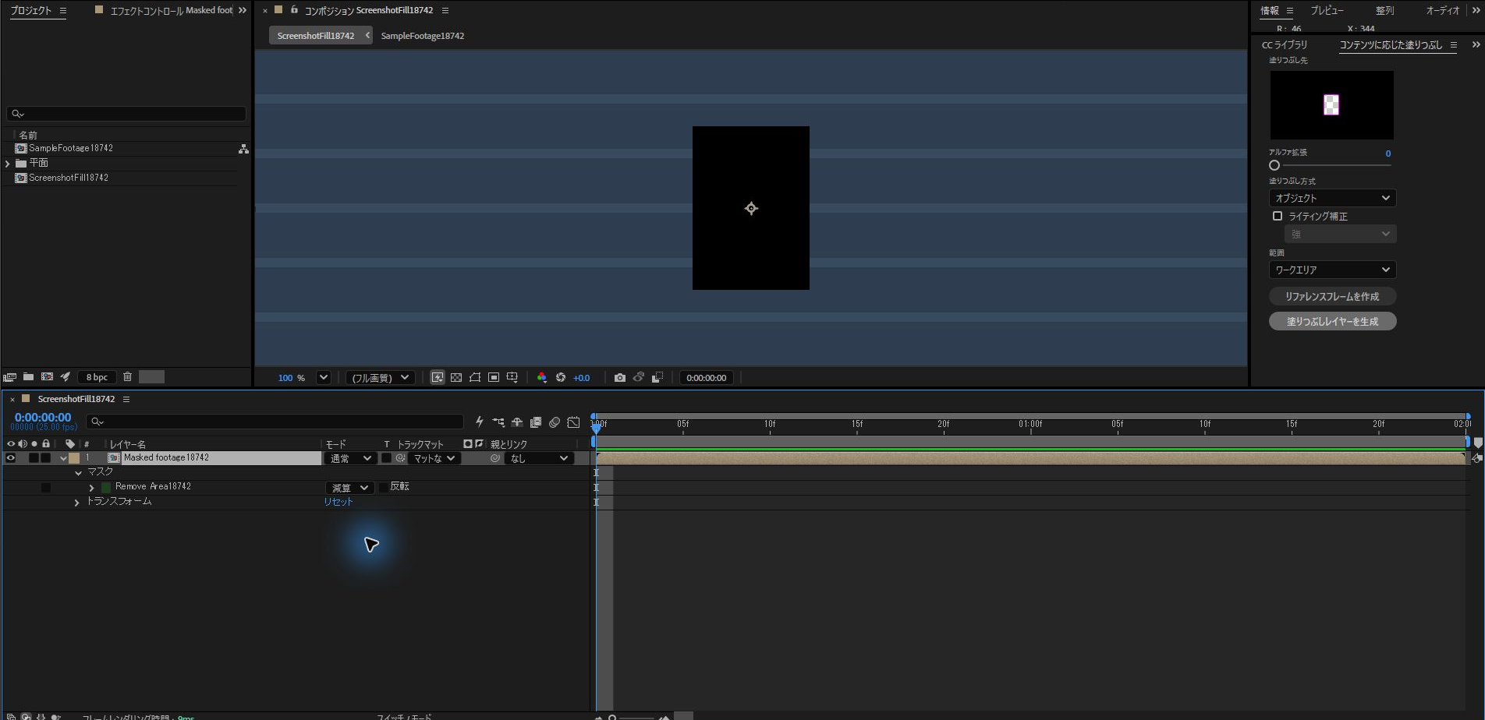Create a new composition from the Project panel
The width and height of the screenshot is (1485, 720).
coord(47,377)
